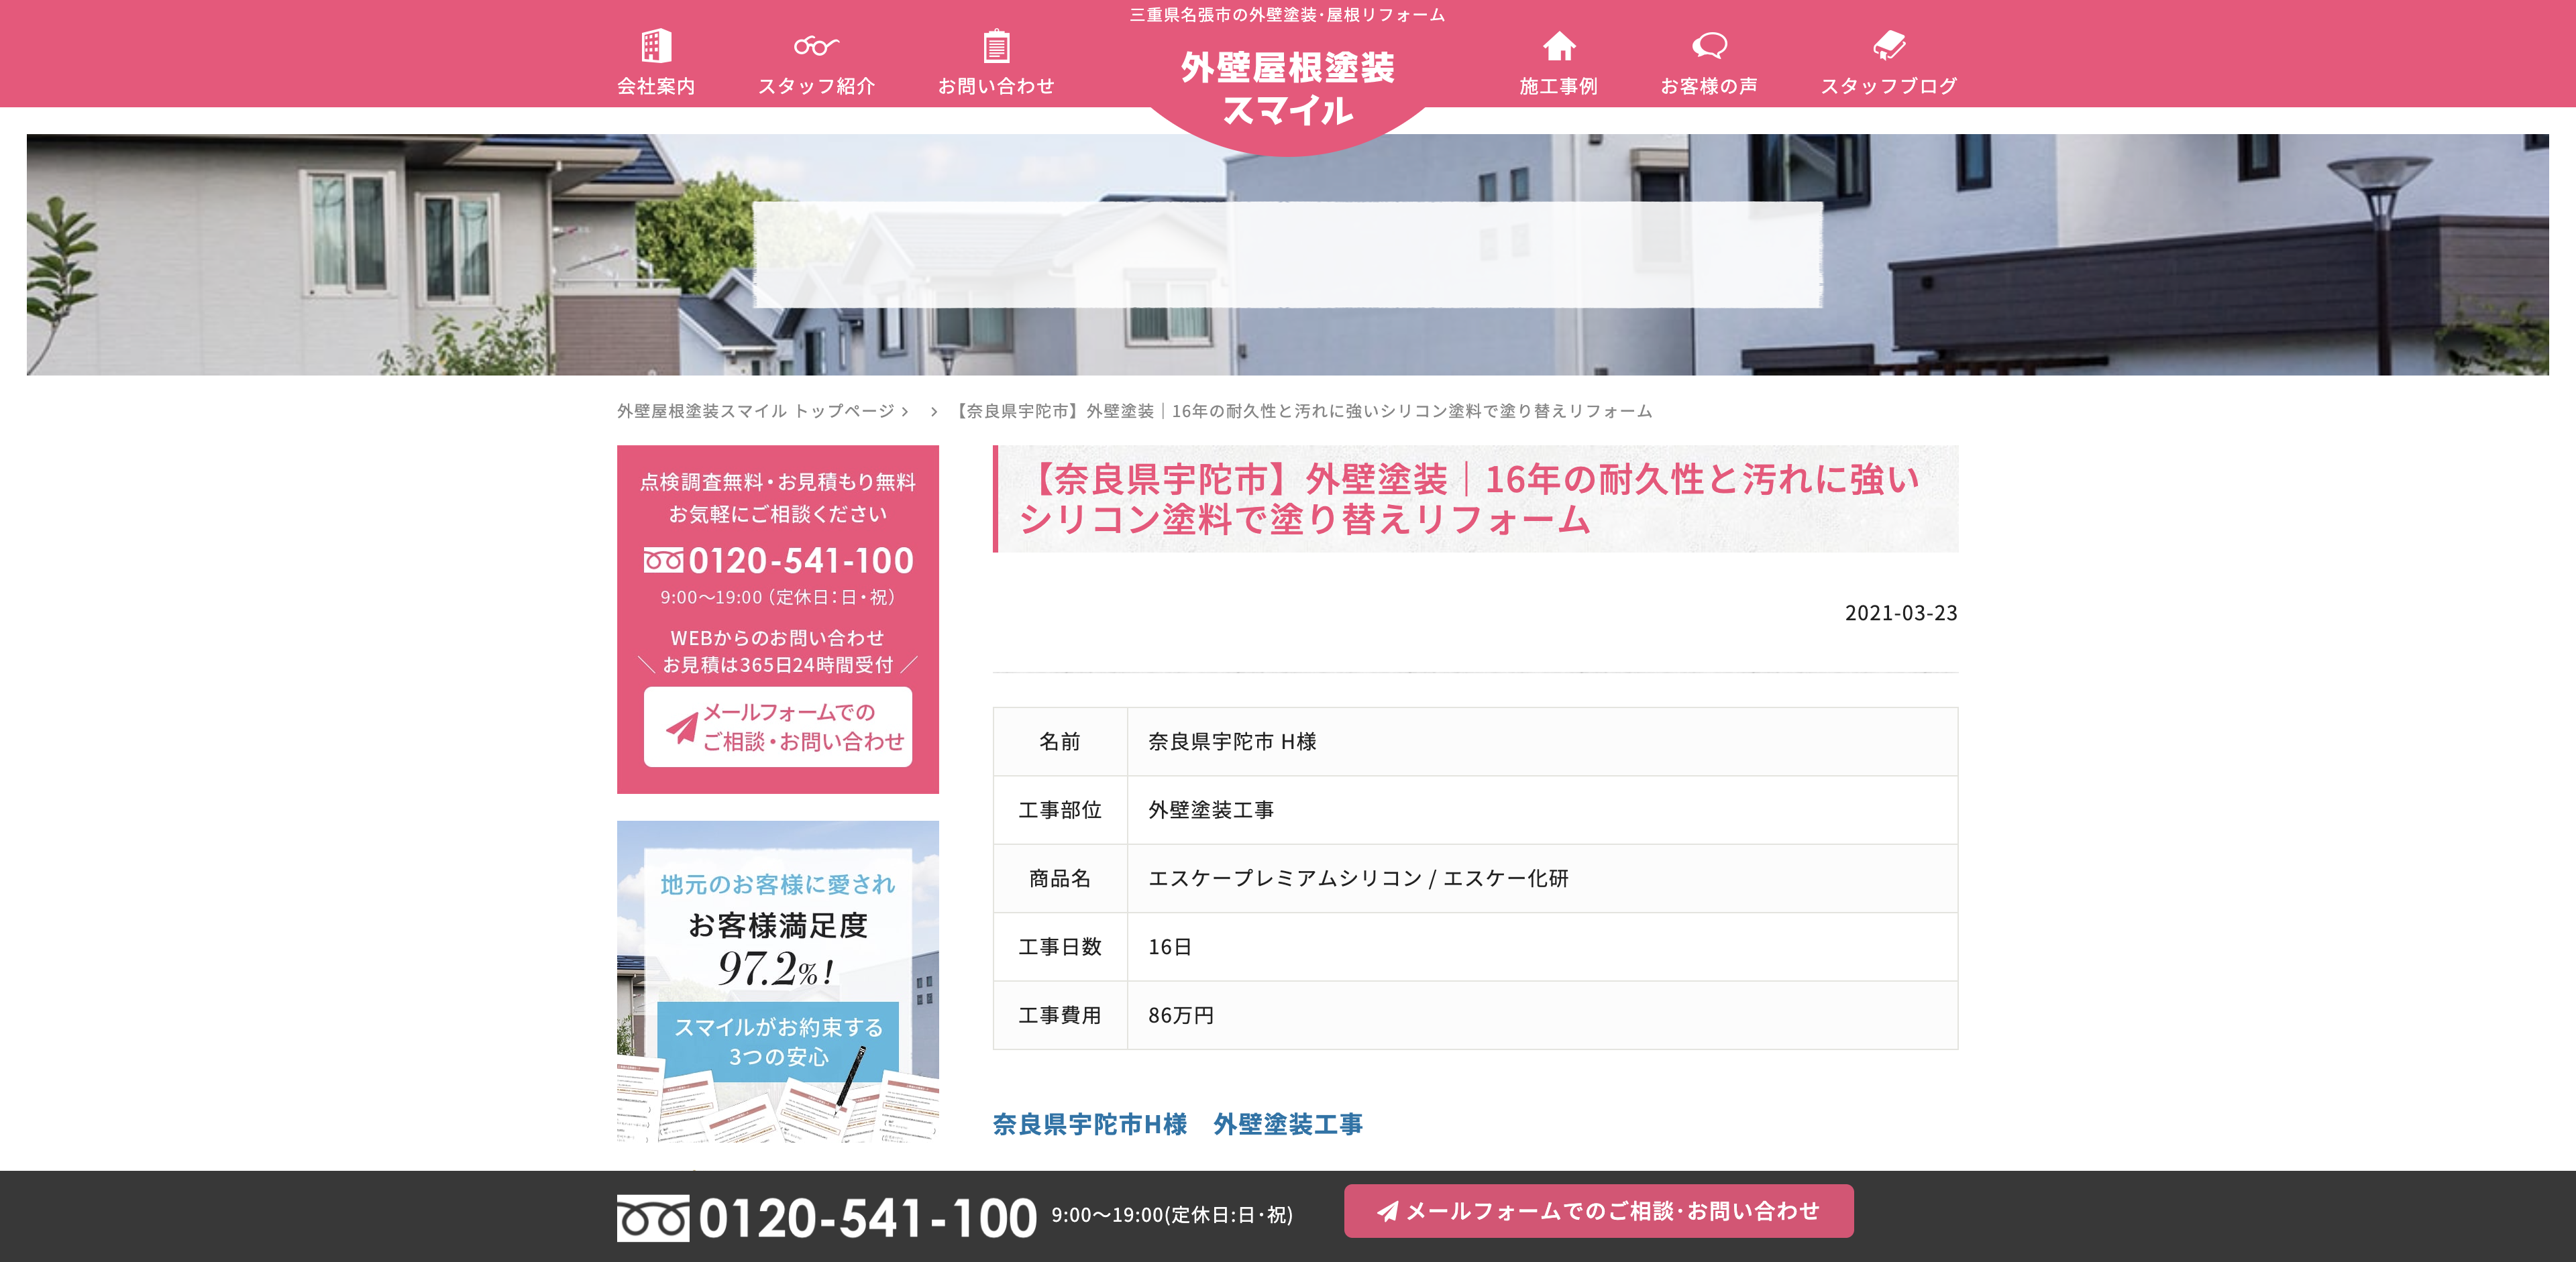Click the free-dial icon in sidebar phone box
Screen dimensions: 2576x1262
[x=663, y=561]
